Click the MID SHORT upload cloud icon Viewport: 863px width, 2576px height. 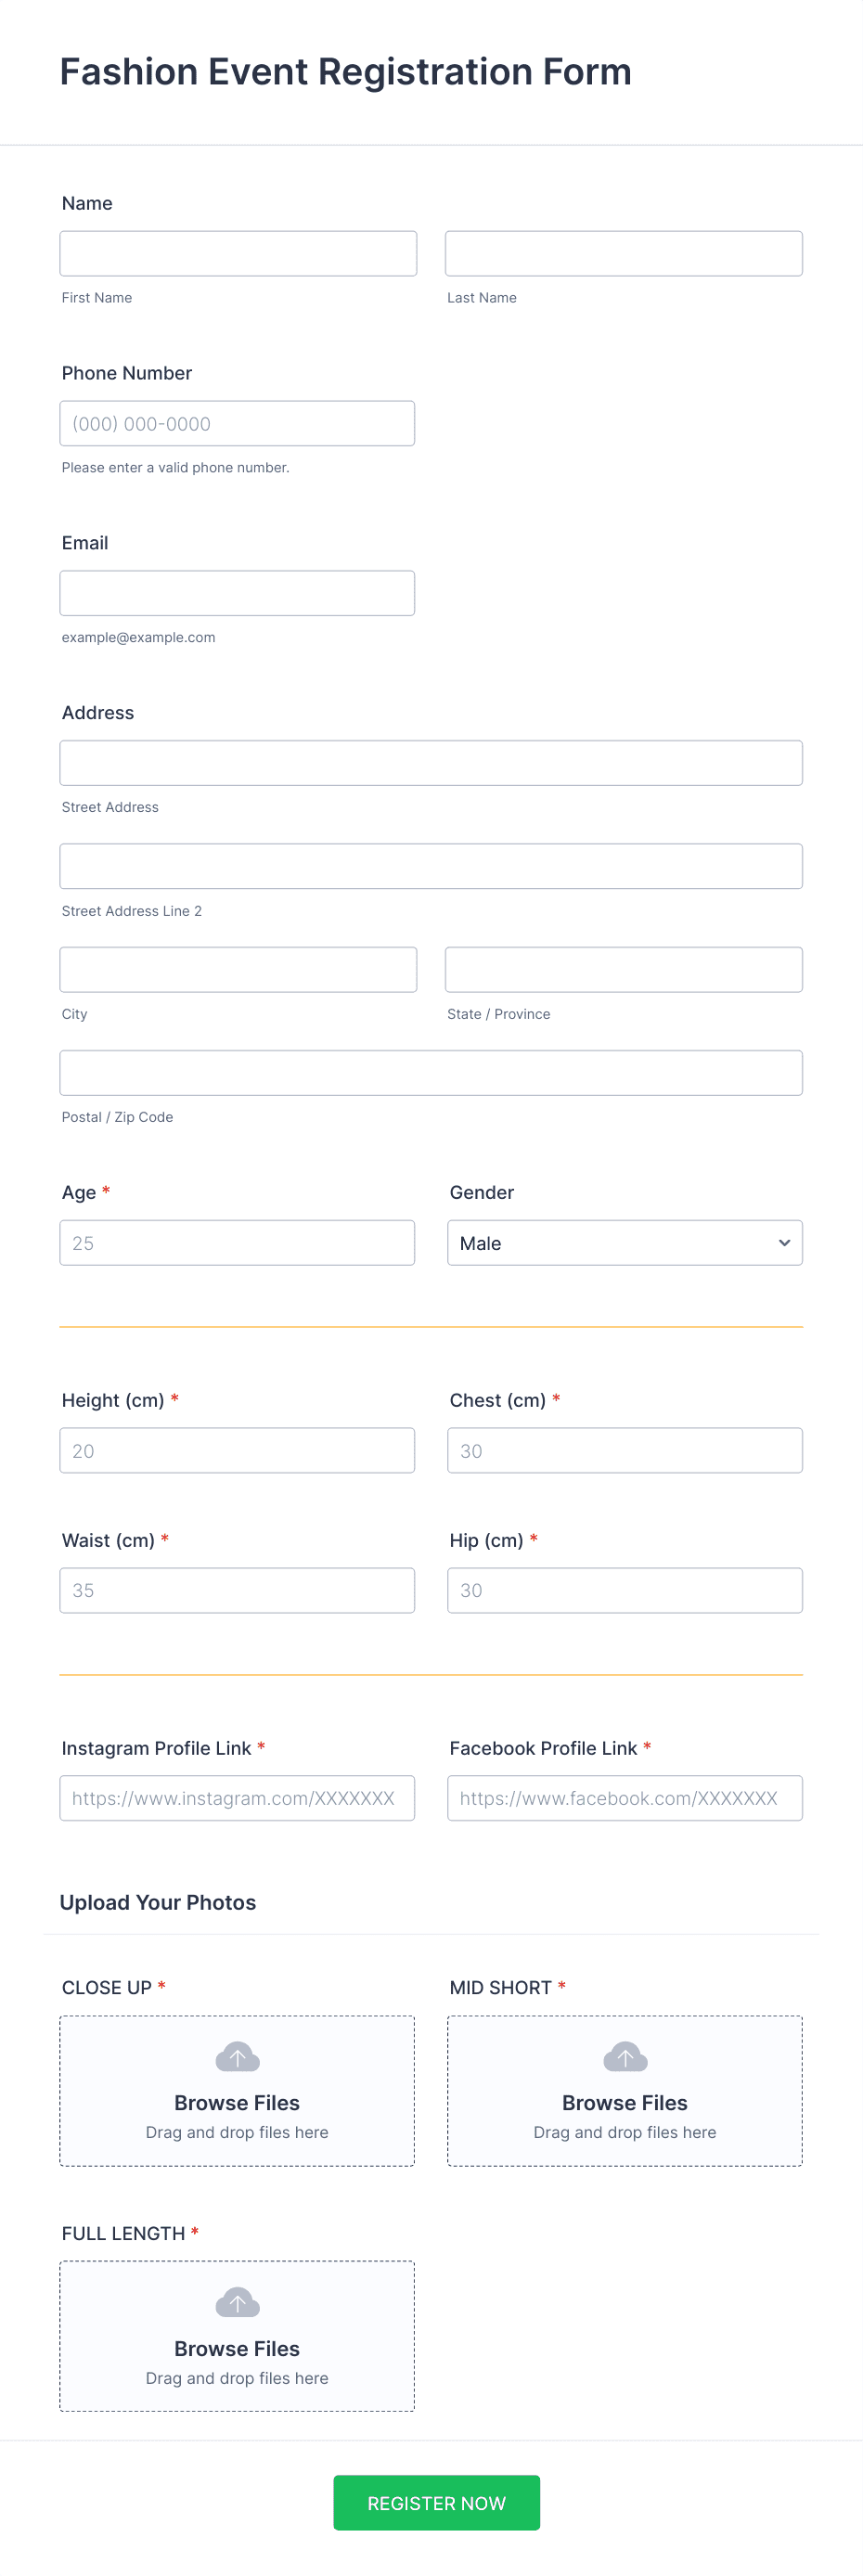(x=625, y=2057)
